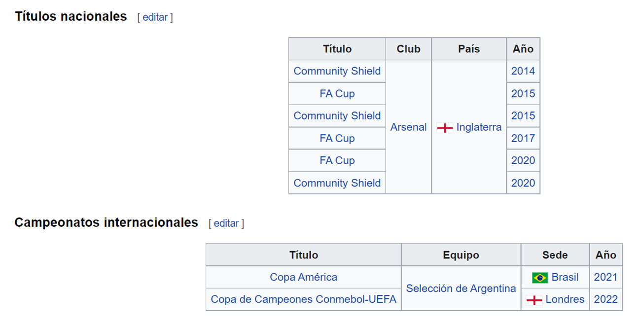Click the Título header of national titles table

(x=337, y=49)
